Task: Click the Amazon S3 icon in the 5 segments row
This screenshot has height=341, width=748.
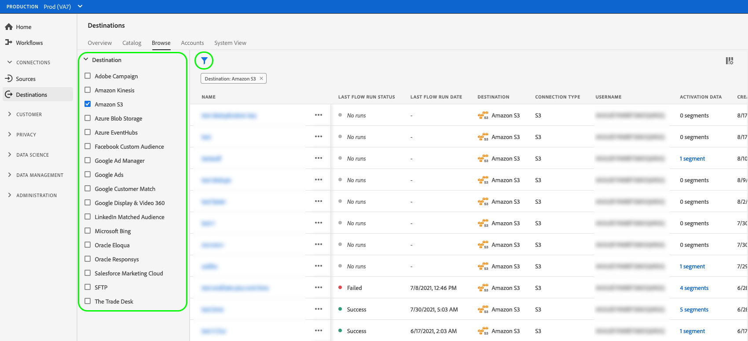Action: click(x=483, y=309)
